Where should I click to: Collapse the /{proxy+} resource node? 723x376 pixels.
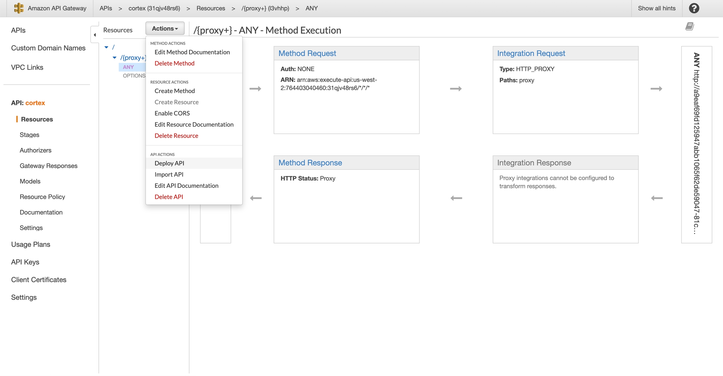coord(115,57)
